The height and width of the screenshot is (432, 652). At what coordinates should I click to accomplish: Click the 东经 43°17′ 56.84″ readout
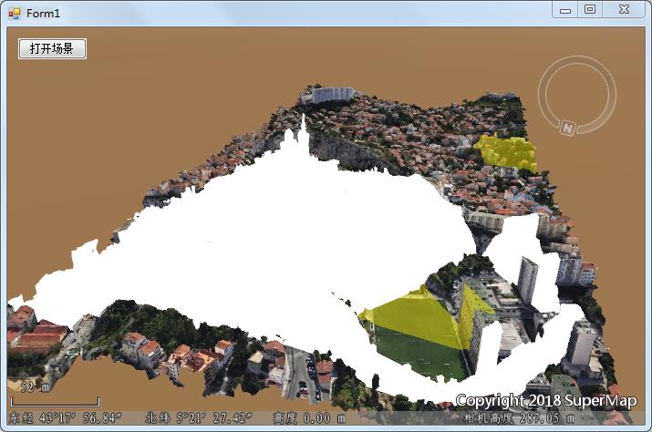point(65,417)
